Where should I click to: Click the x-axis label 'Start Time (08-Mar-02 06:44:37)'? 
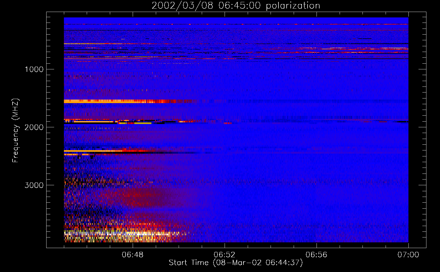[236, 263]
